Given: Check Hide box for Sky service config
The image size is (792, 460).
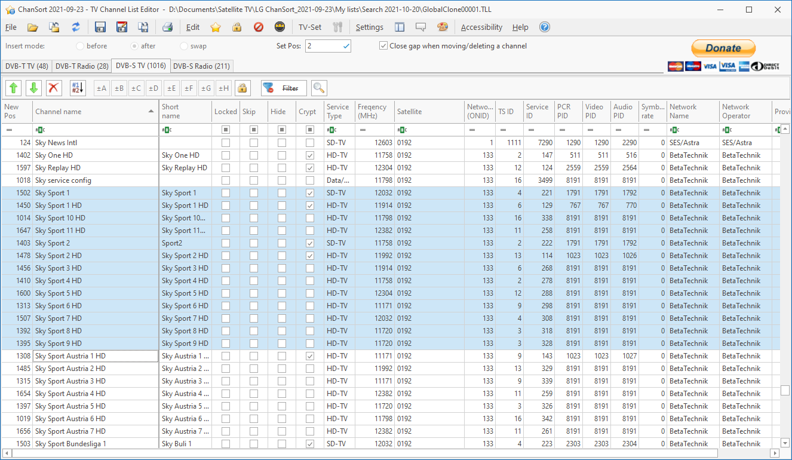Looking at the screenshot, I should [x=281, y=180].
